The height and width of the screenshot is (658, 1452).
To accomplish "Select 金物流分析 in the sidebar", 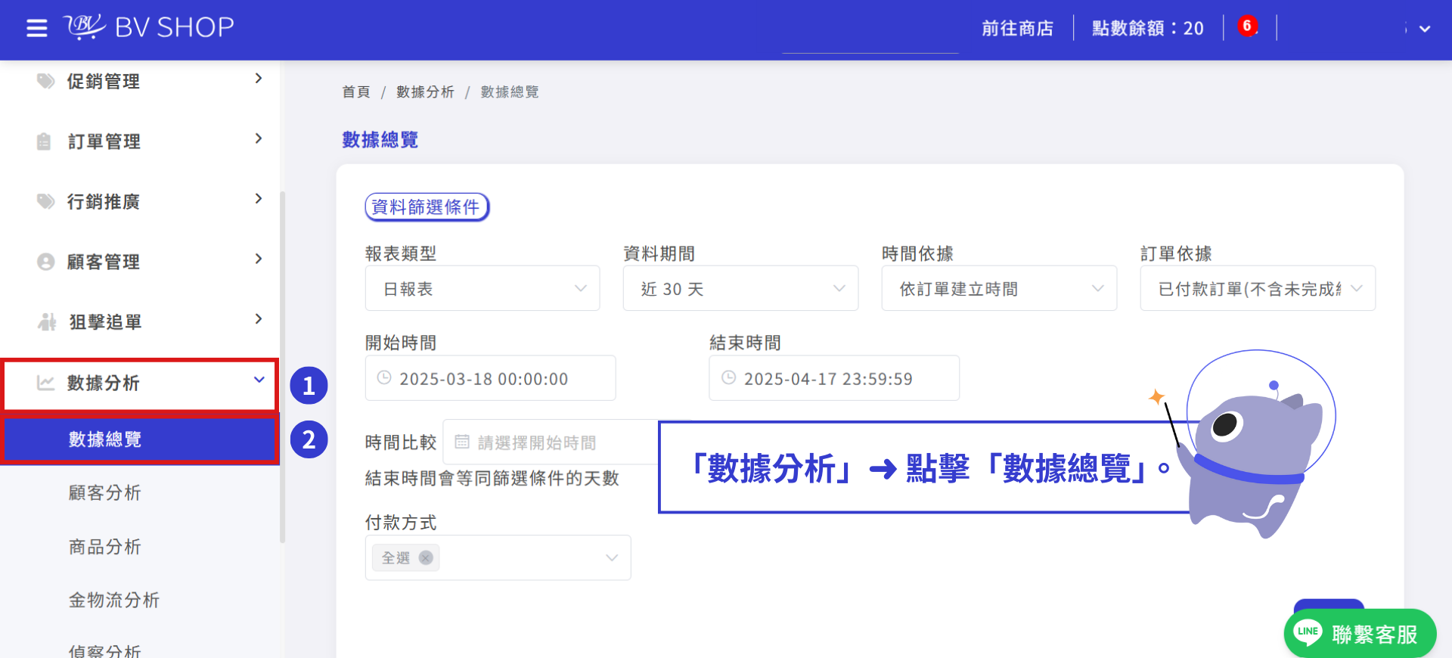I will tap(114, 600).
